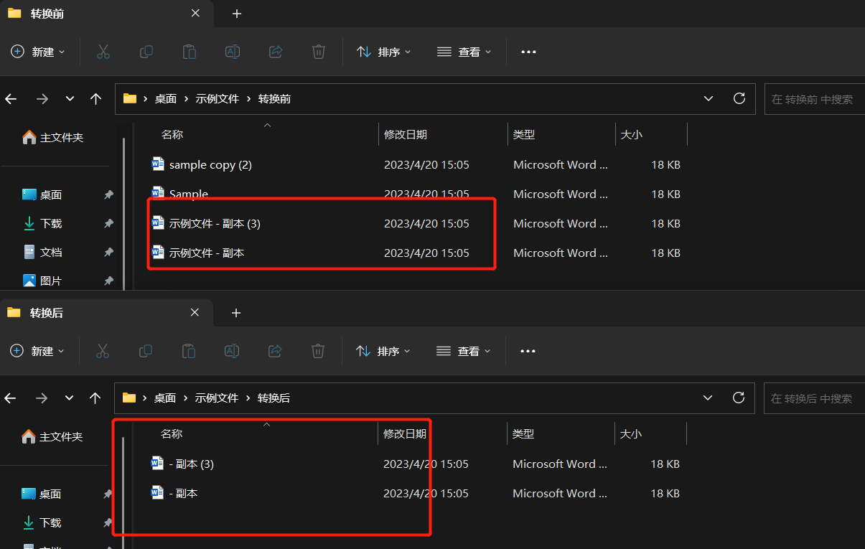Click the Copy icon in top toolbar
Image resolution: width=865 pixels, height=549 pixels.
click(146, 52)
